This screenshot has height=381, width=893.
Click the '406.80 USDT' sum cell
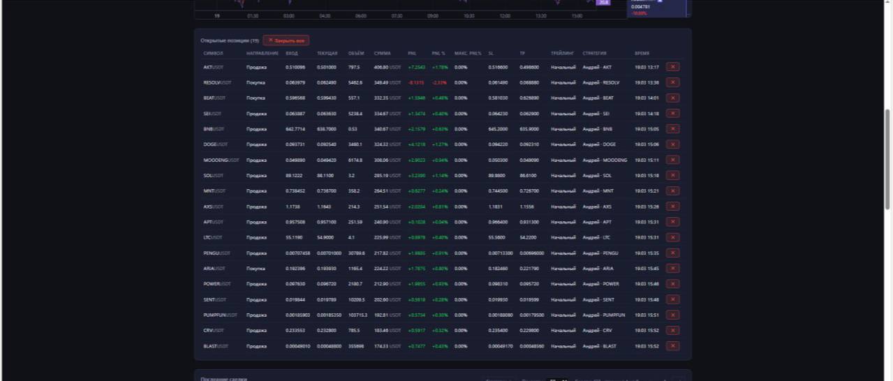click(x=388, y=67)
